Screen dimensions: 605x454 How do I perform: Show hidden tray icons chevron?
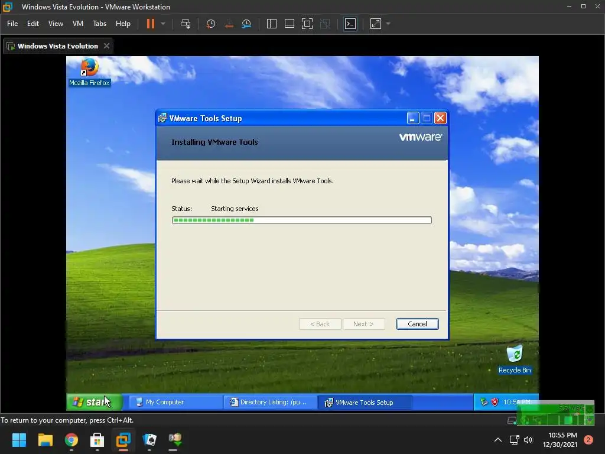tap(498, 440)
